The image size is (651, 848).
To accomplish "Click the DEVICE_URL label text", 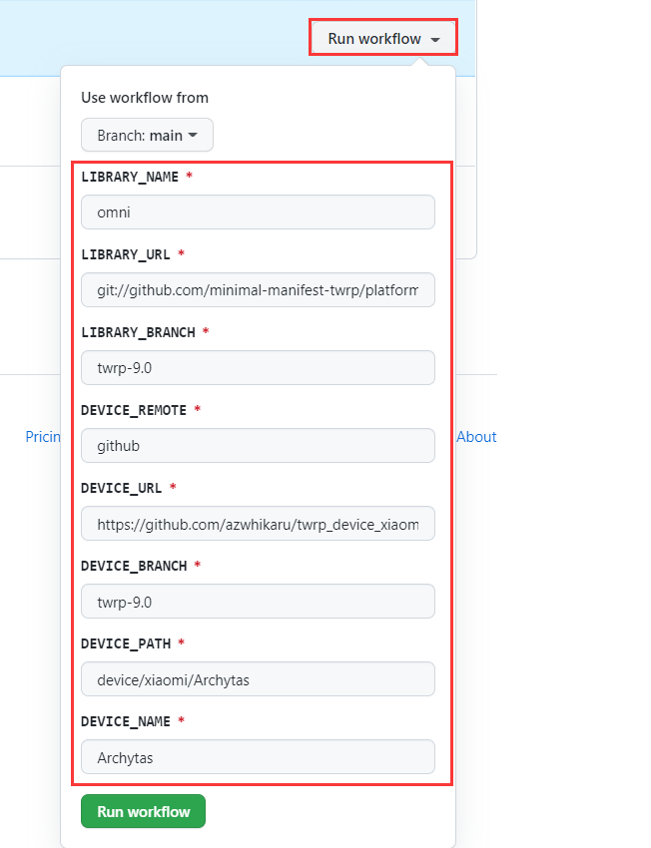I will (121, 489).
